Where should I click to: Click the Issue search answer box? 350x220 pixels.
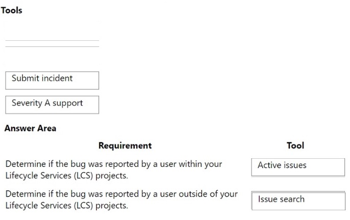[298, 201]
